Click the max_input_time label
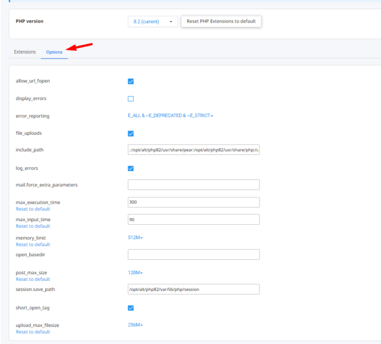Viewport: 381px width, 344px height. click(33, 220)
